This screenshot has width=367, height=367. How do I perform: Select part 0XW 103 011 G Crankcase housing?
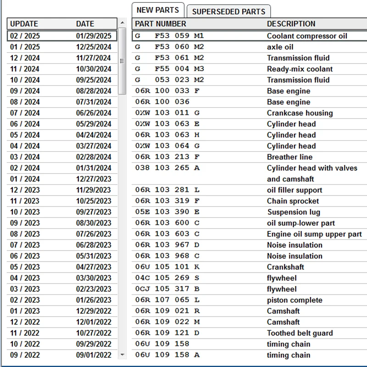pos(250,113)
